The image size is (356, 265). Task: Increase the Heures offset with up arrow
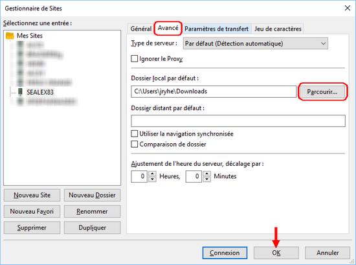tap(152, 174)
